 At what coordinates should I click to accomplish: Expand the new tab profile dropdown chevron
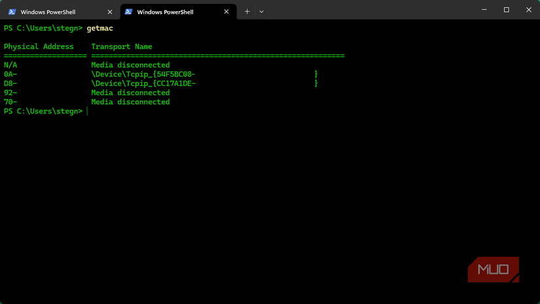pyautogui.click(x=261, y=12)
